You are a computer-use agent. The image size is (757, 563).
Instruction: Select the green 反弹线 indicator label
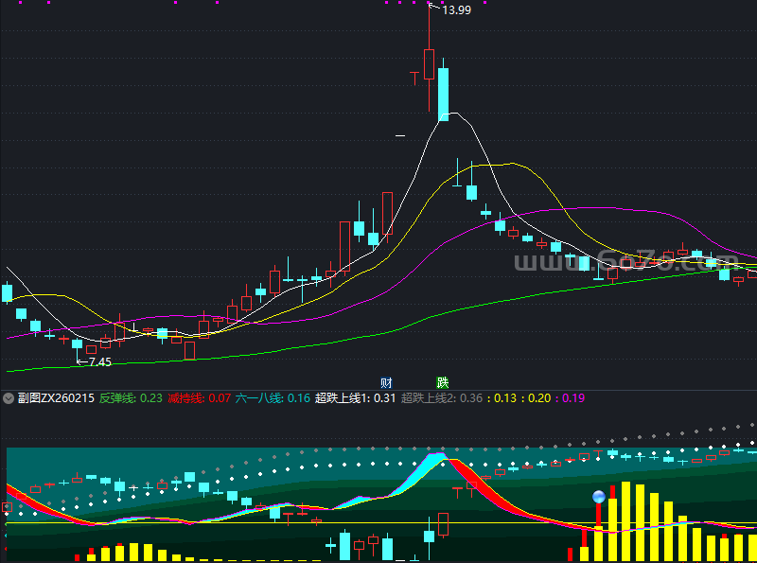tap(117, 398)
